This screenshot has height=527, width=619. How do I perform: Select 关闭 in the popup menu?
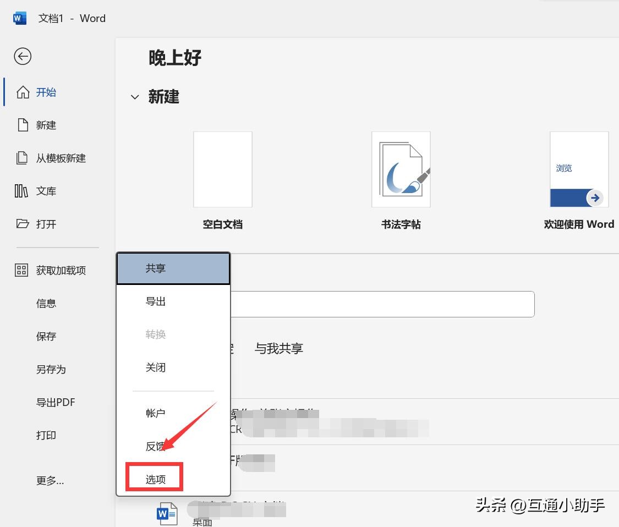pyautogui.click(x=156, y=367)
